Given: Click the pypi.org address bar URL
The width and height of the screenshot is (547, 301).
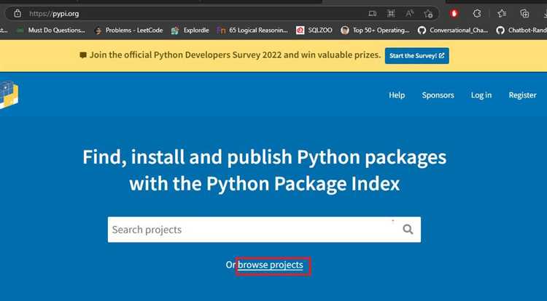Looking at the screenshot, I should point(54,14).
